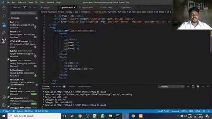The width and height of the screenshot is (212, 119).
Task: Open the gear for the Flutter extension
Action: pyautogui.click(x=35, y=37)
